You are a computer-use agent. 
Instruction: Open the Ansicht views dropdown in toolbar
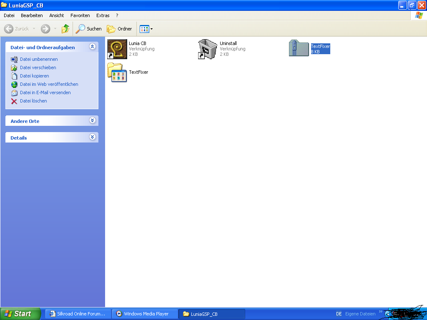pos(146,29)
